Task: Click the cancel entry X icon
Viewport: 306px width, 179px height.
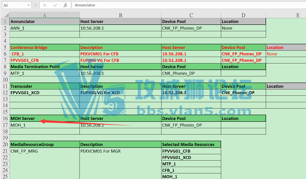Action: pos(45,5)
